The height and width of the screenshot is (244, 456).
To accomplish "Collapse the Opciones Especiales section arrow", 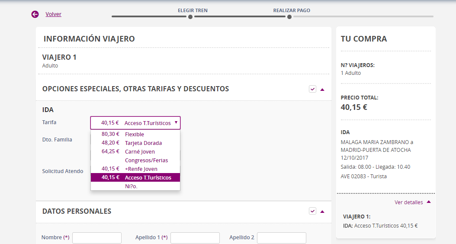I will point(322,90).
